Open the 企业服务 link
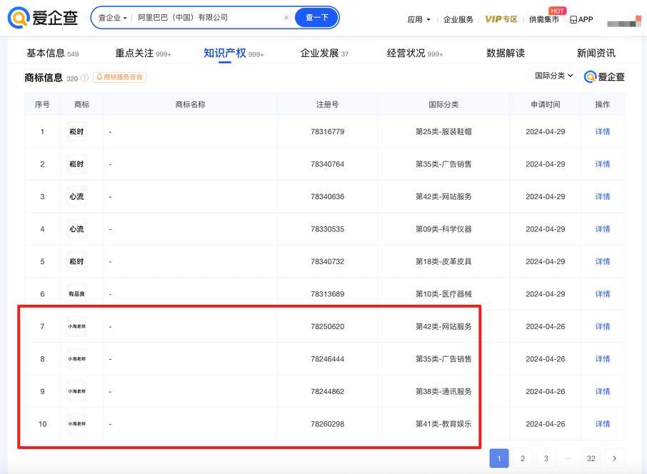The height and width of the screenshot is (474, 647). 458,19
